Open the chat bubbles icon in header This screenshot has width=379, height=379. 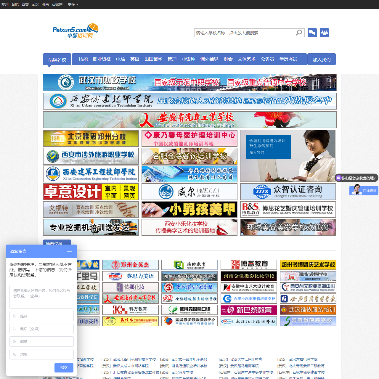point(312,33)
